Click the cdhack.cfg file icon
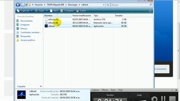Viewport: 180px width, 101px height. 46,19
